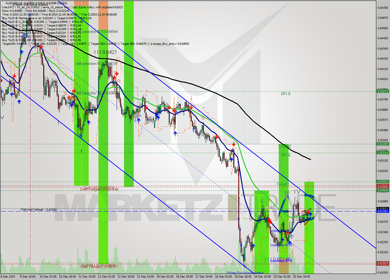Click '0 New Buy Wave started' label
This screenshot has height=280, width=390.
click(x=245, y=273)
